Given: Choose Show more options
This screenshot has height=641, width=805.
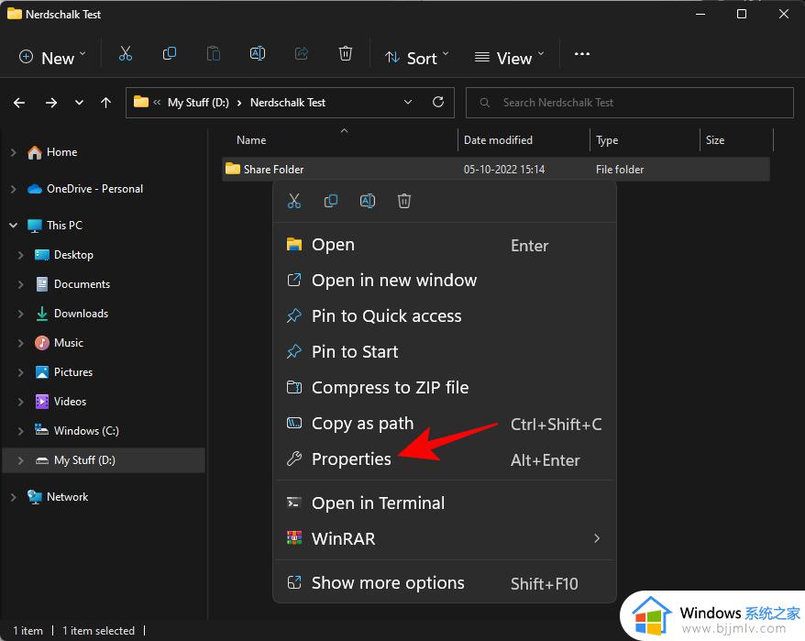Looking at the screenshot, I should click(x=444, y=583).
